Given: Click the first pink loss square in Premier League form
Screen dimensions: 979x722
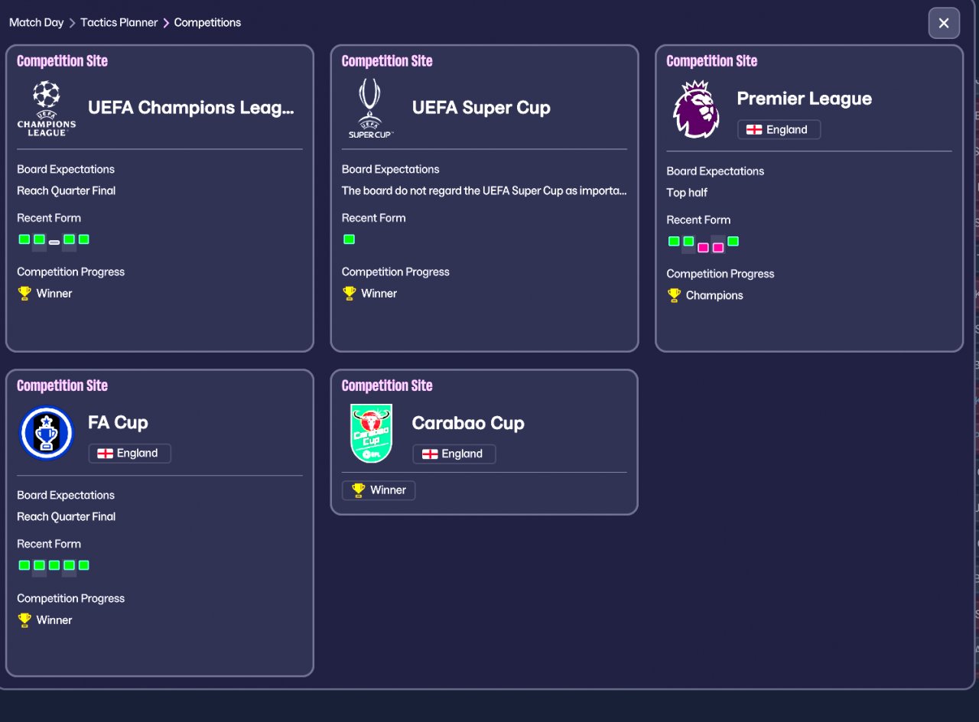Looking at the screenshot, I should [x=703, y=247].
